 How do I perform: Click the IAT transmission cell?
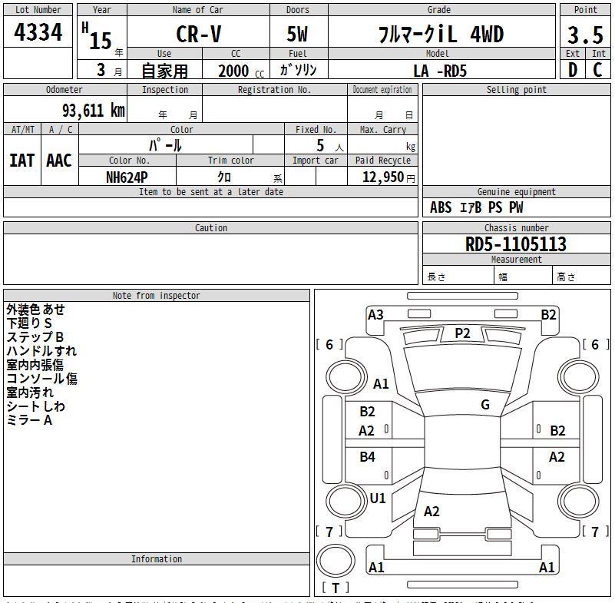(x=21, y=161)
